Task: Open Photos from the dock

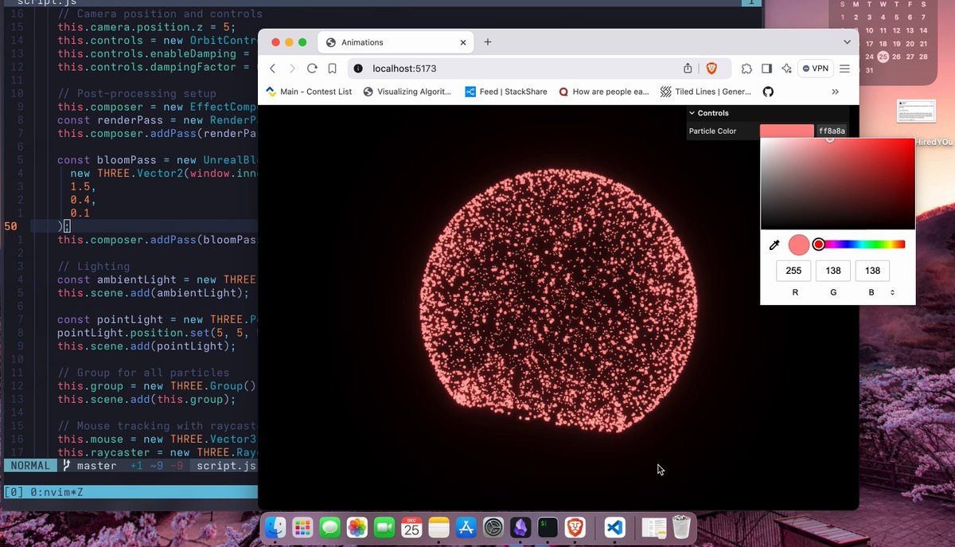Action: click(x=357, y=527)
